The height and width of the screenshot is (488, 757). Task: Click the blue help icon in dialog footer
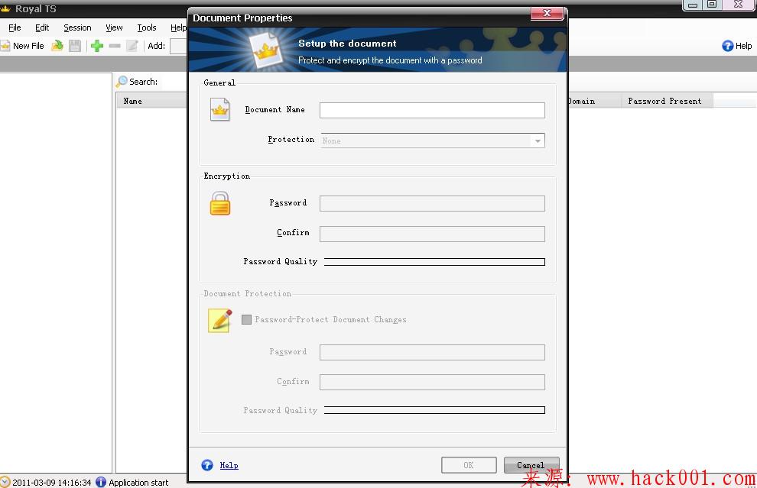207,465
